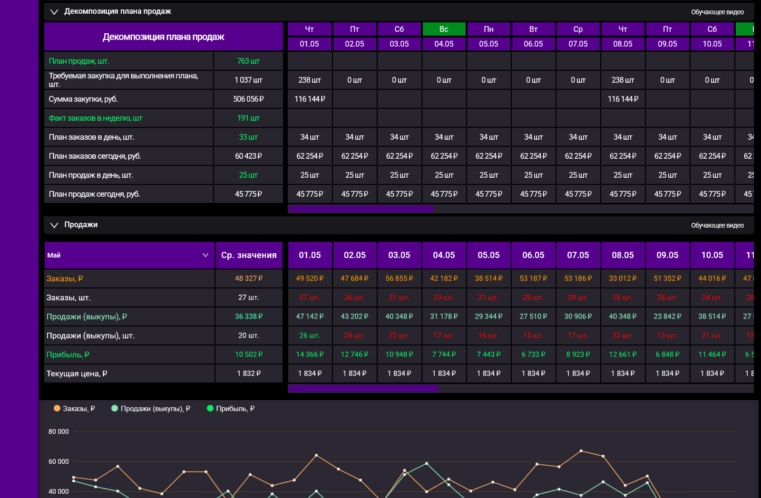
Task: Select 07.05 column header in Продажи table
Action: (x=578, y=255)
